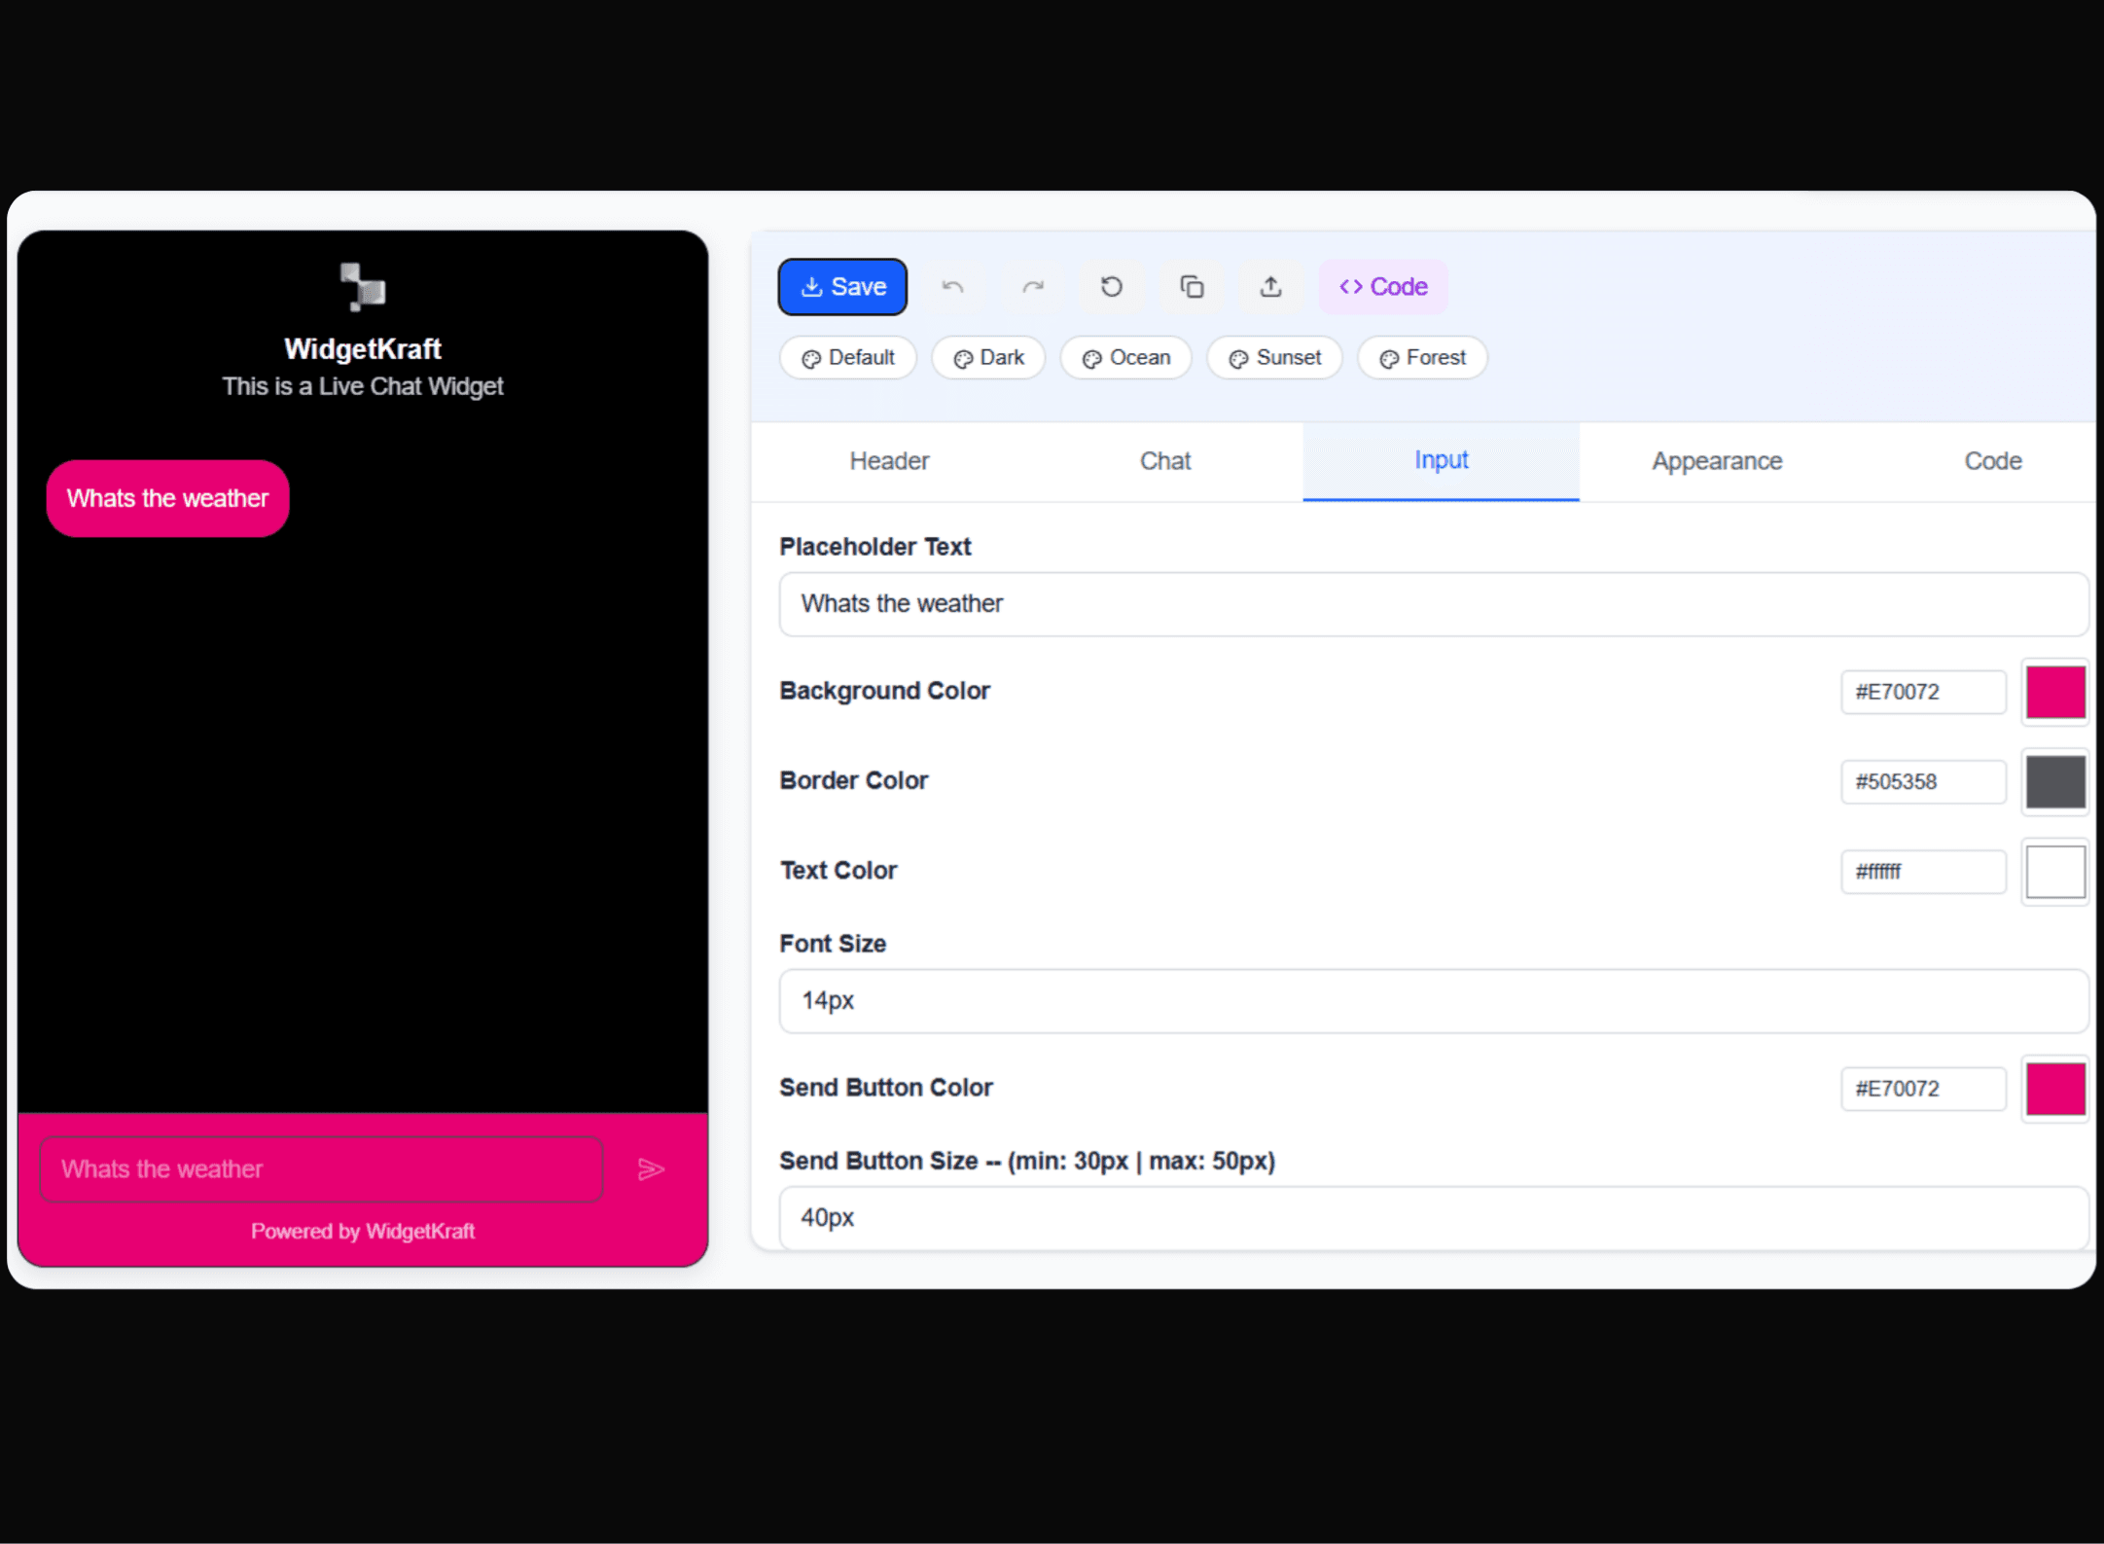Open the Border Color swatch picker

[x=2054, y=781]
